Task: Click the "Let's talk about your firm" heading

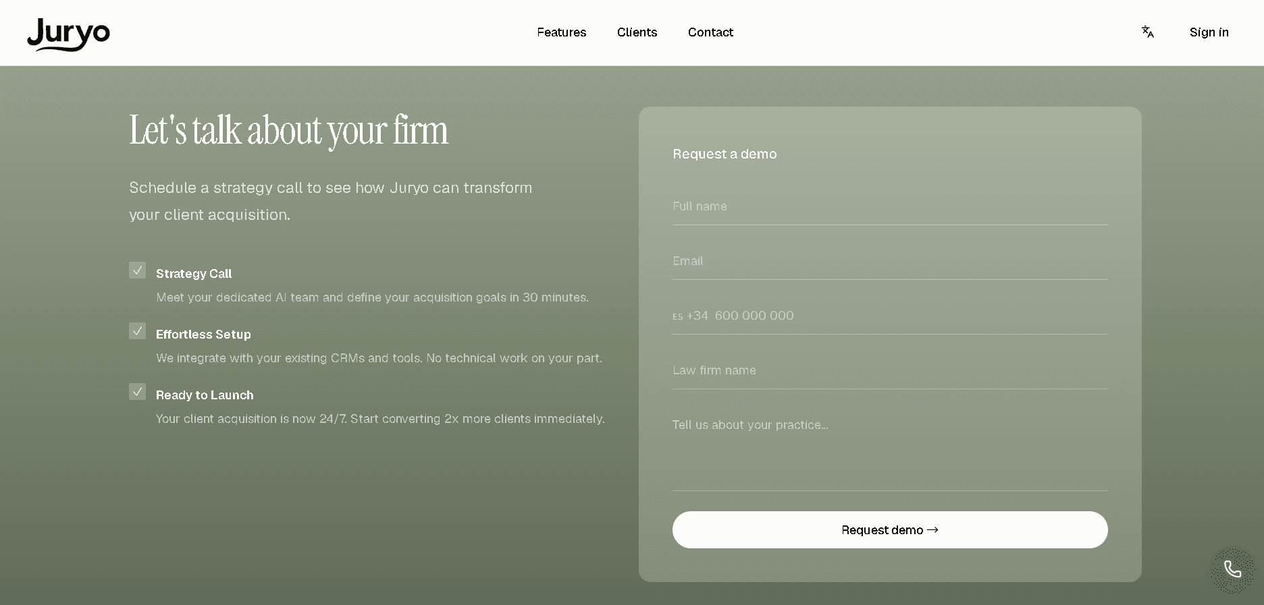Action: (288, 131)
